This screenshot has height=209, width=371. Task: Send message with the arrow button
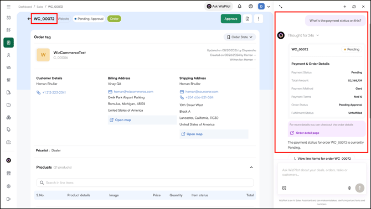pyautogui.click(x=359, y=188)
